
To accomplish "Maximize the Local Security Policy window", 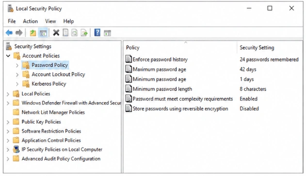I will point(270,8).
